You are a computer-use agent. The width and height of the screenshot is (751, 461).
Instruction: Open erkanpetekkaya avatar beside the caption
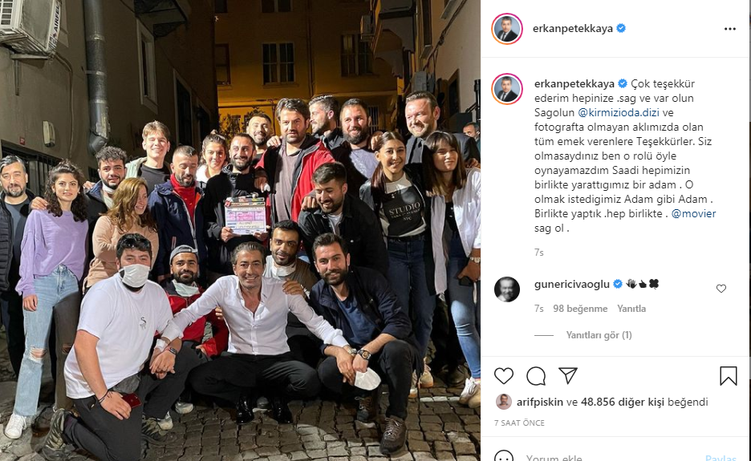click(507, 88)
